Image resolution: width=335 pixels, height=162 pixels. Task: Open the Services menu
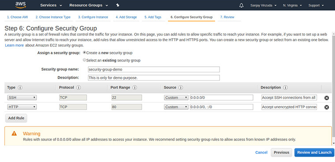tap(51, 5)
